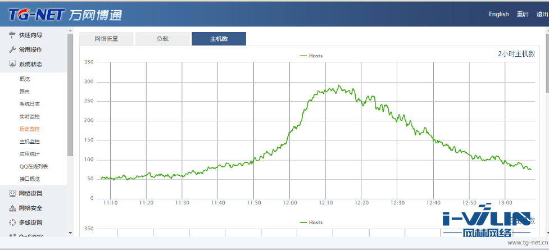Click the 多线设置 ring icon

coord(12,222)
